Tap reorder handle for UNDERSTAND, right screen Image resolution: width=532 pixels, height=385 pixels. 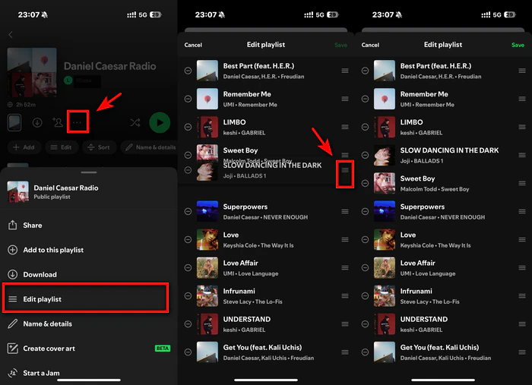522,323
